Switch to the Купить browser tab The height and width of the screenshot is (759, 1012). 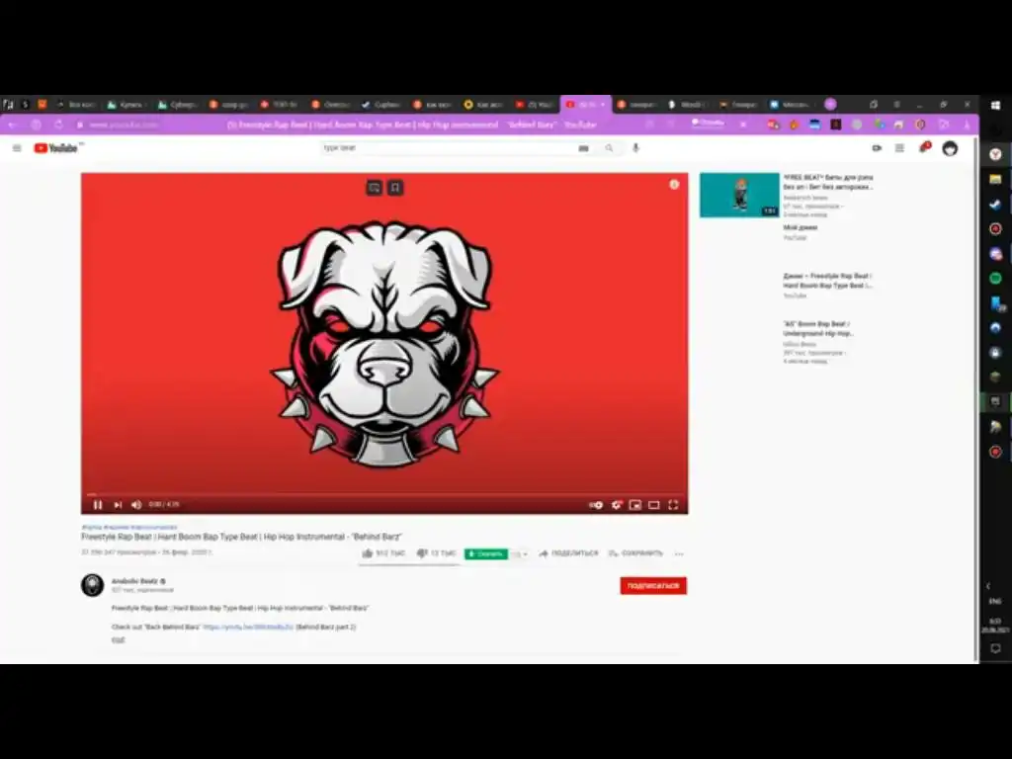pos(127,104)
